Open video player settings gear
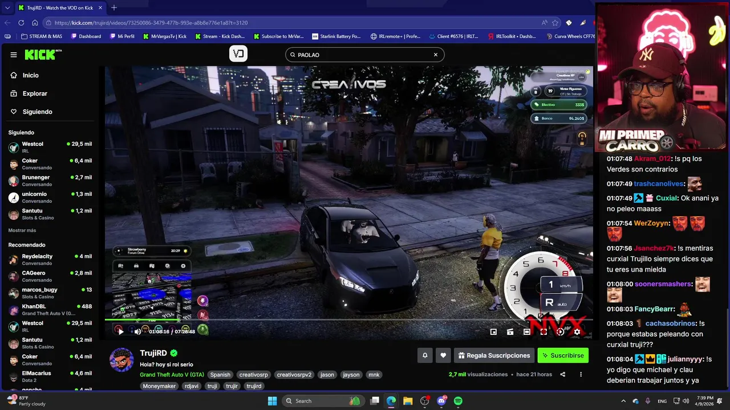 tap(577, 332)
